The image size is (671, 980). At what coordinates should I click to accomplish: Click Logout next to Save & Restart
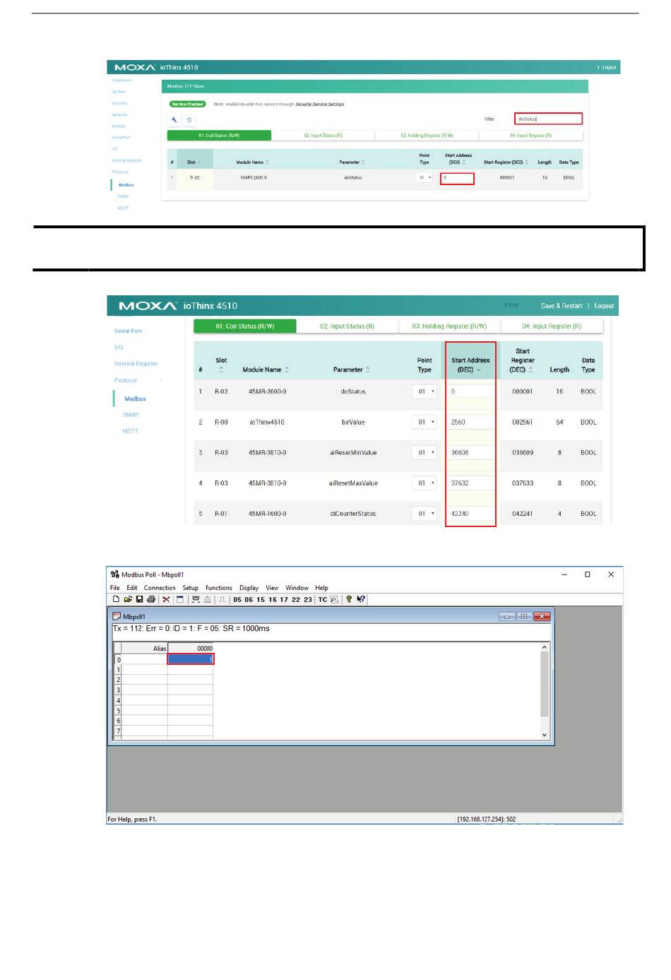coord(604,306)
